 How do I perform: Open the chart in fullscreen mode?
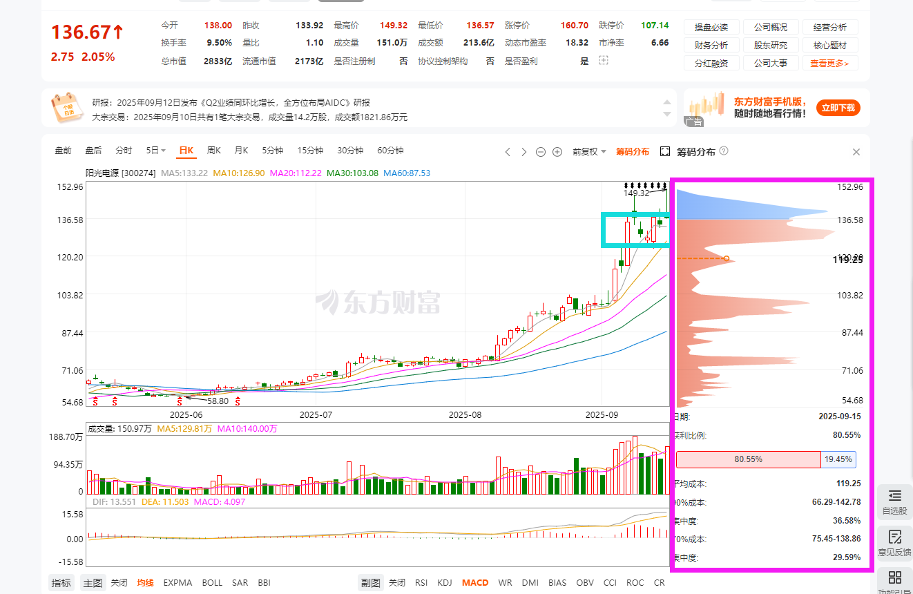coord(666,151)
